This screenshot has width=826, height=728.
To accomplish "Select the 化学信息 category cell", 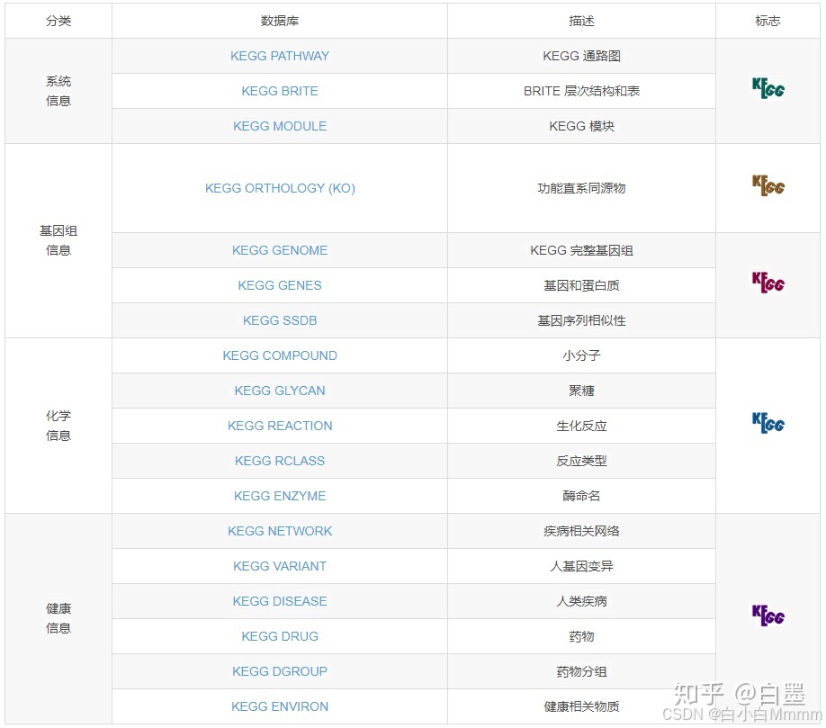I will point(58,426).
